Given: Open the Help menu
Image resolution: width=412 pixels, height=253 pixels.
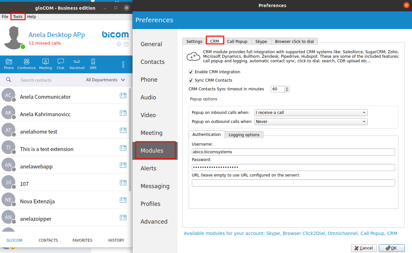Looking at the screenshot, I should (32, 16).
